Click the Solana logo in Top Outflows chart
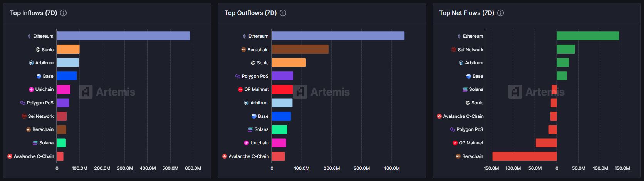Viewport: 644px width, 181px height. (x=250, y=129)
